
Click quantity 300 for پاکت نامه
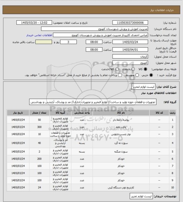pyautogui.click(x=39, y=127)
